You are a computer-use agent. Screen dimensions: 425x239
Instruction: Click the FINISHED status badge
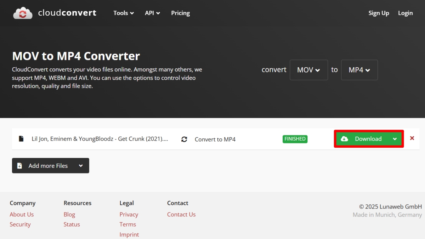(295, 139)
